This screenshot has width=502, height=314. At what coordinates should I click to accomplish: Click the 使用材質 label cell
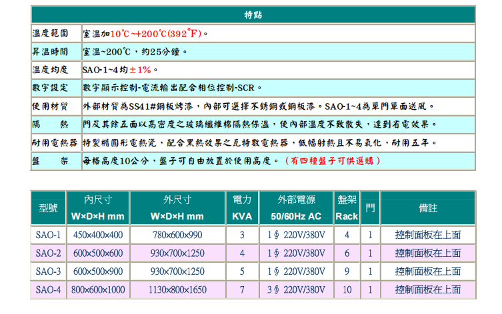click(50, 106)
